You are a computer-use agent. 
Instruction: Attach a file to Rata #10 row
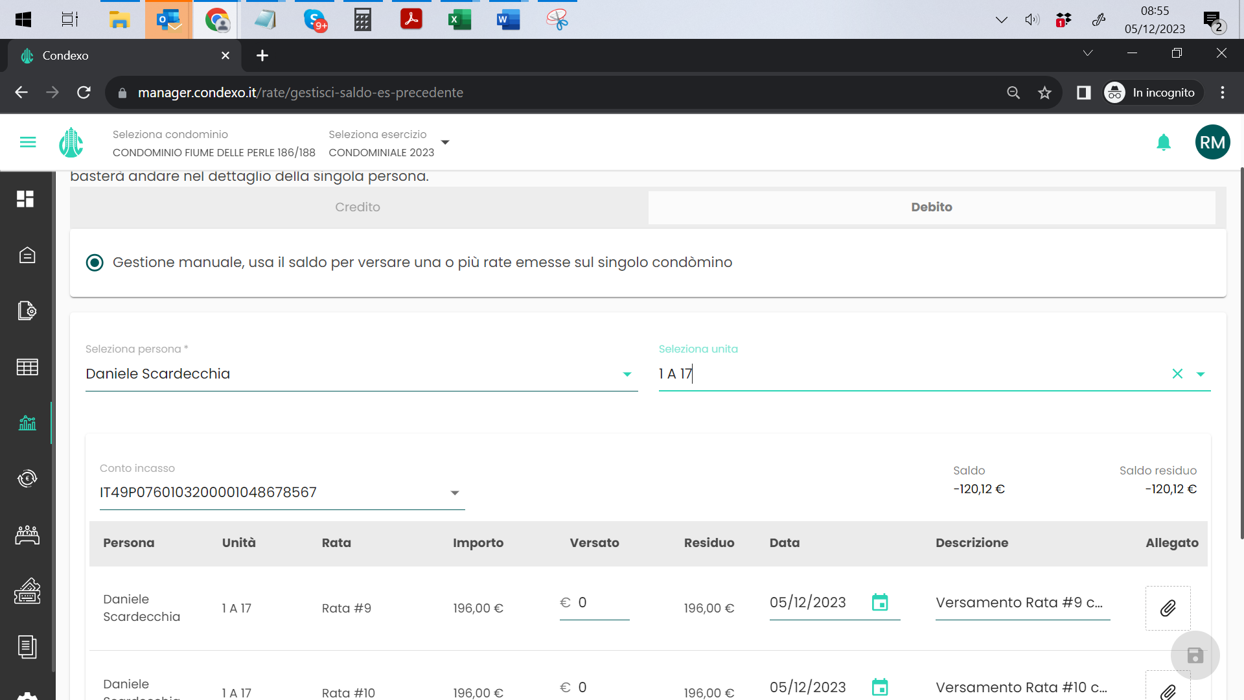[1168, 686]
